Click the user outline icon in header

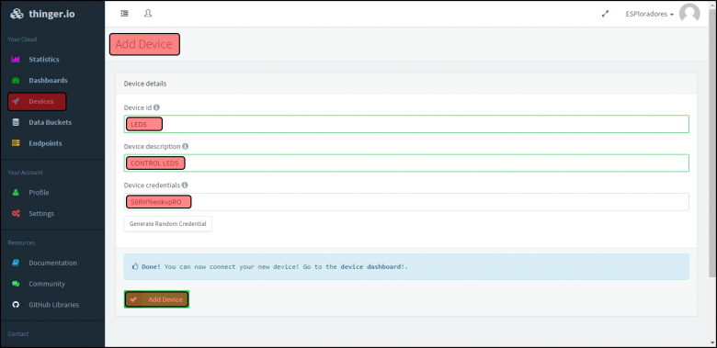[x=148, y=14]
